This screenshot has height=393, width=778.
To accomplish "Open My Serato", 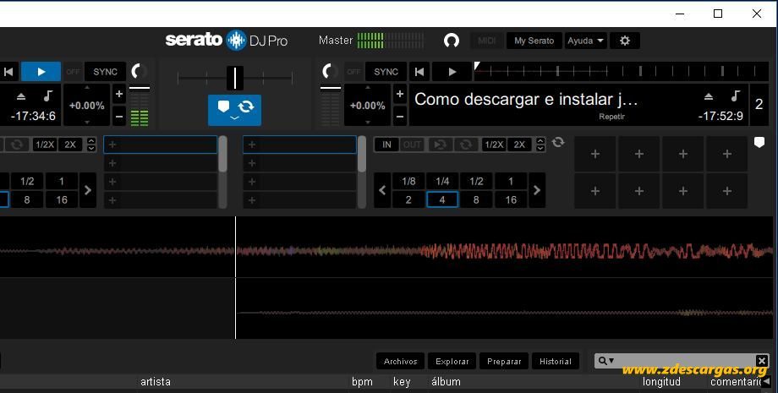I will click(534, 41).
